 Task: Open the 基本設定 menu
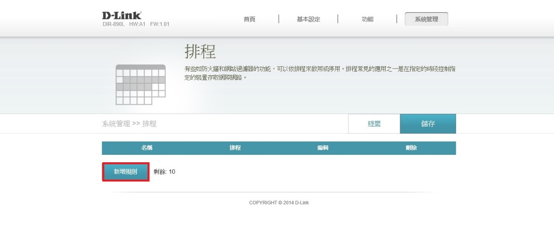click(308, 19)
